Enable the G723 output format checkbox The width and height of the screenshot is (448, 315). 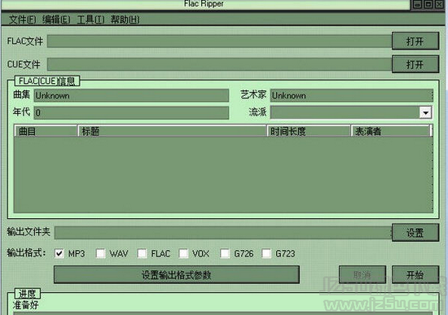(266, 253)
